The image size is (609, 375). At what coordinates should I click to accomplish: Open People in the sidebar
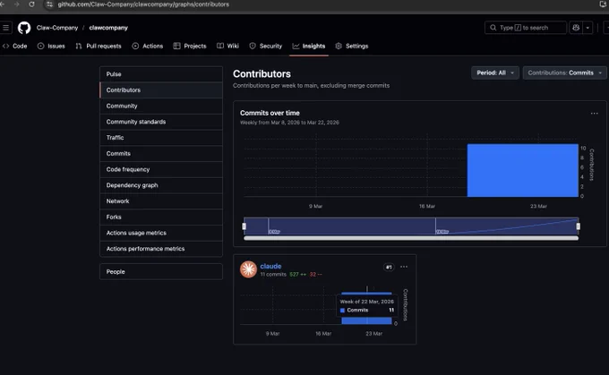(x=161, y=272)
